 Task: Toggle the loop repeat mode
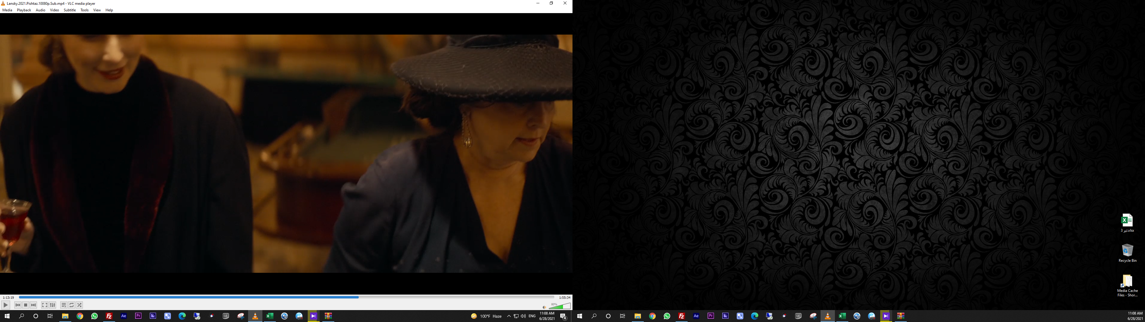[72, 305]
